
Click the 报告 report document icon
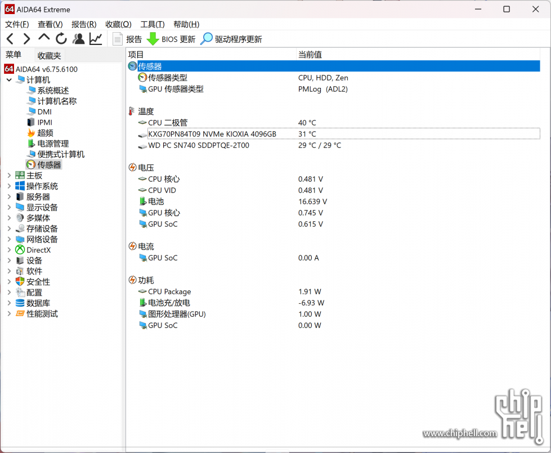[118, 39]
